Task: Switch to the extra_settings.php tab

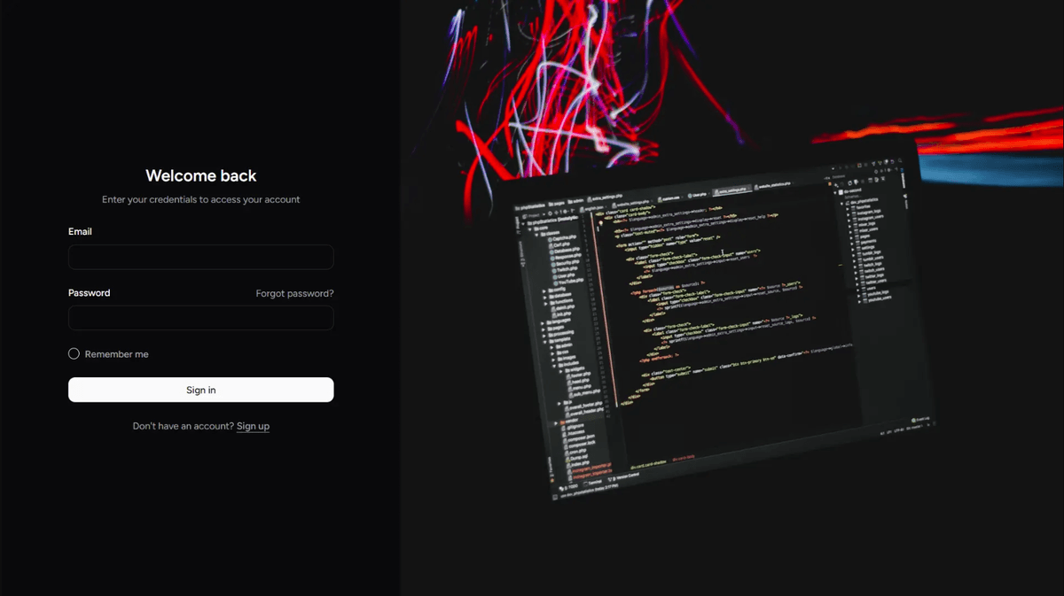Action: pyautogui.click(x=731, y=190)
